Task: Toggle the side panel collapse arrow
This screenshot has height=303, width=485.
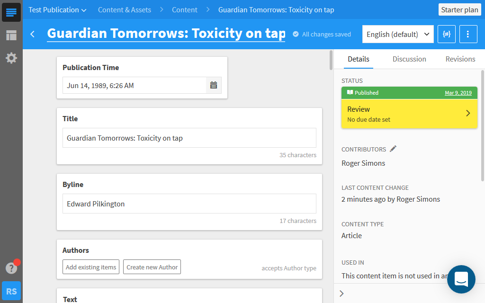Action: (342, 294)
